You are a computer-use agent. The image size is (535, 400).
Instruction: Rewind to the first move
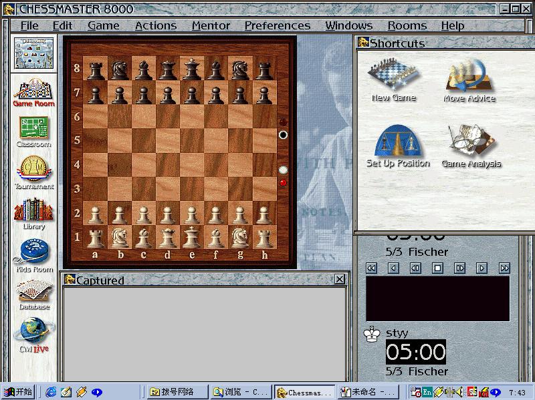(371, 268)
